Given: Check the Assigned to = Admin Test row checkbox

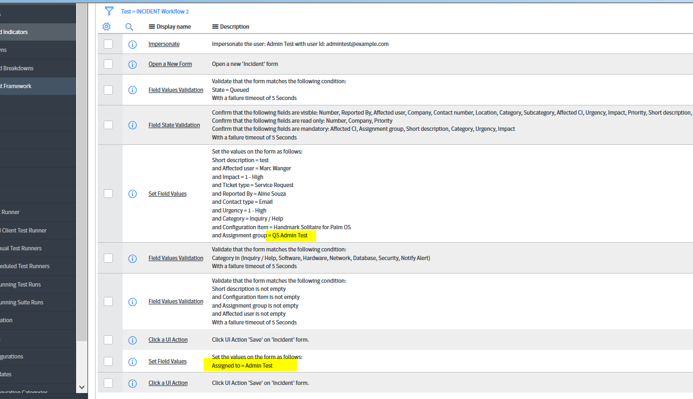Looking at the screenshot, I should pyautogui.click(x=109, y=361).
